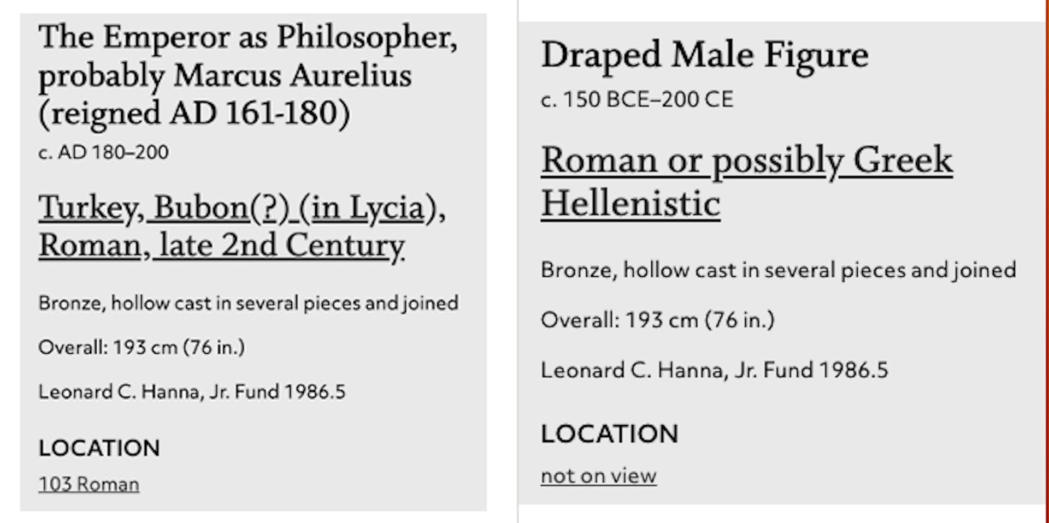1049x523 pixels.
Task: Click the LOCATION heading above "103 Roman"
Action: point(99,448)
